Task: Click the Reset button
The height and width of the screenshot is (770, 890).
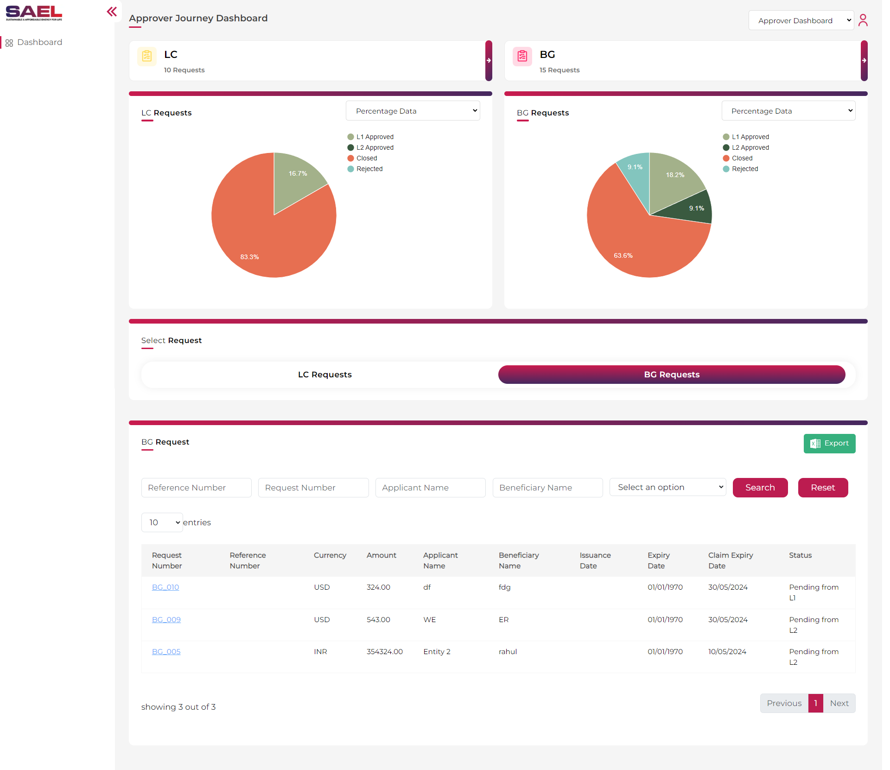Action: point(823,488)
